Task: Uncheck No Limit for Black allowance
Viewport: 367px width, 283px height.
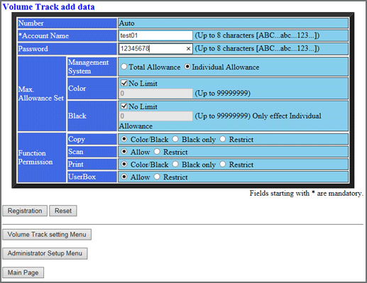Action: tap(124, 106)
